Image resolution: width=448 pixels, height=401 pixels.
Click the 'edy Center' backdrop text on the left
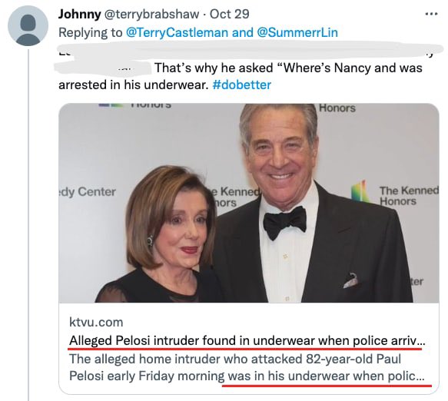pos(87,191)
